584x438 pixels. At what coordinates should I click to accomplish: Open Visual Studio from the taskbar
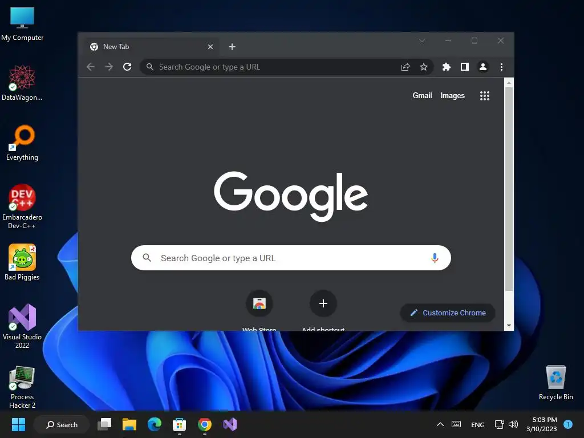230,424
